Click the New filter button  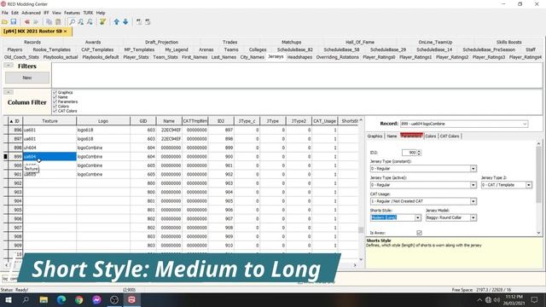pos(27,78)
